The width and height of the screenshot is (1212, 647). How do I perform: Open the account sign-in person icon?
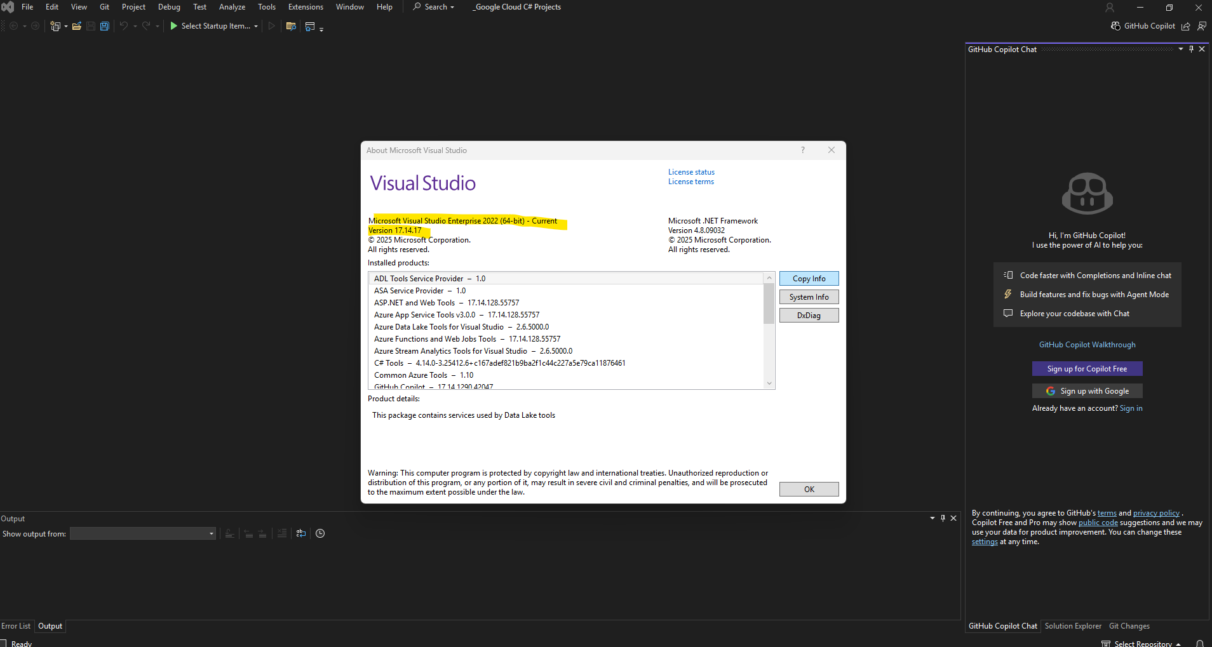pyautogui.click(x=1110, y=8)
